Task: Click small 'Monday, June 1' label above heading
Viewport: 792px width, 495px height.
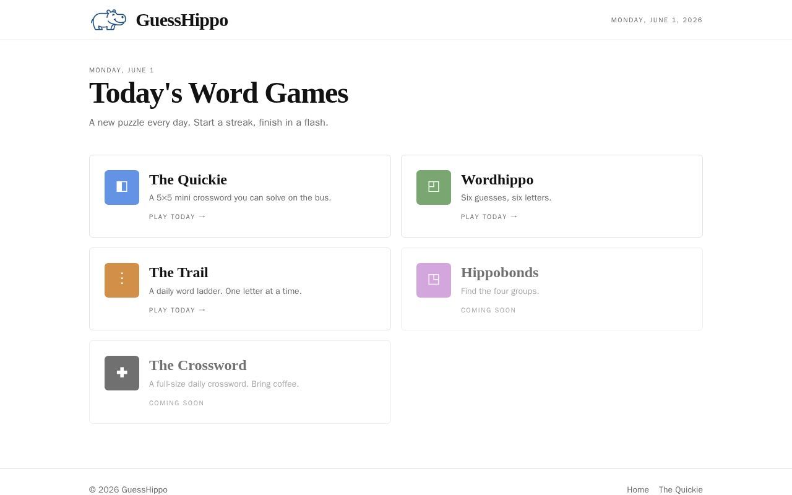Action: [122, 70]
